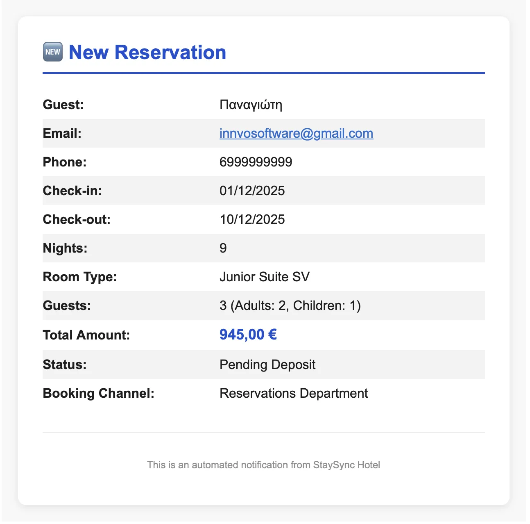Screen dimensions: 530x524
Task: Click the Pending Deposit status
Action: pyautogui.click(x=267, y=365)
